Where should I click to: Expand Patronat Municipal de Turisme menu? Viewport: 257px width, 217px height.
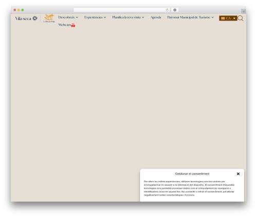coord(190,17)
